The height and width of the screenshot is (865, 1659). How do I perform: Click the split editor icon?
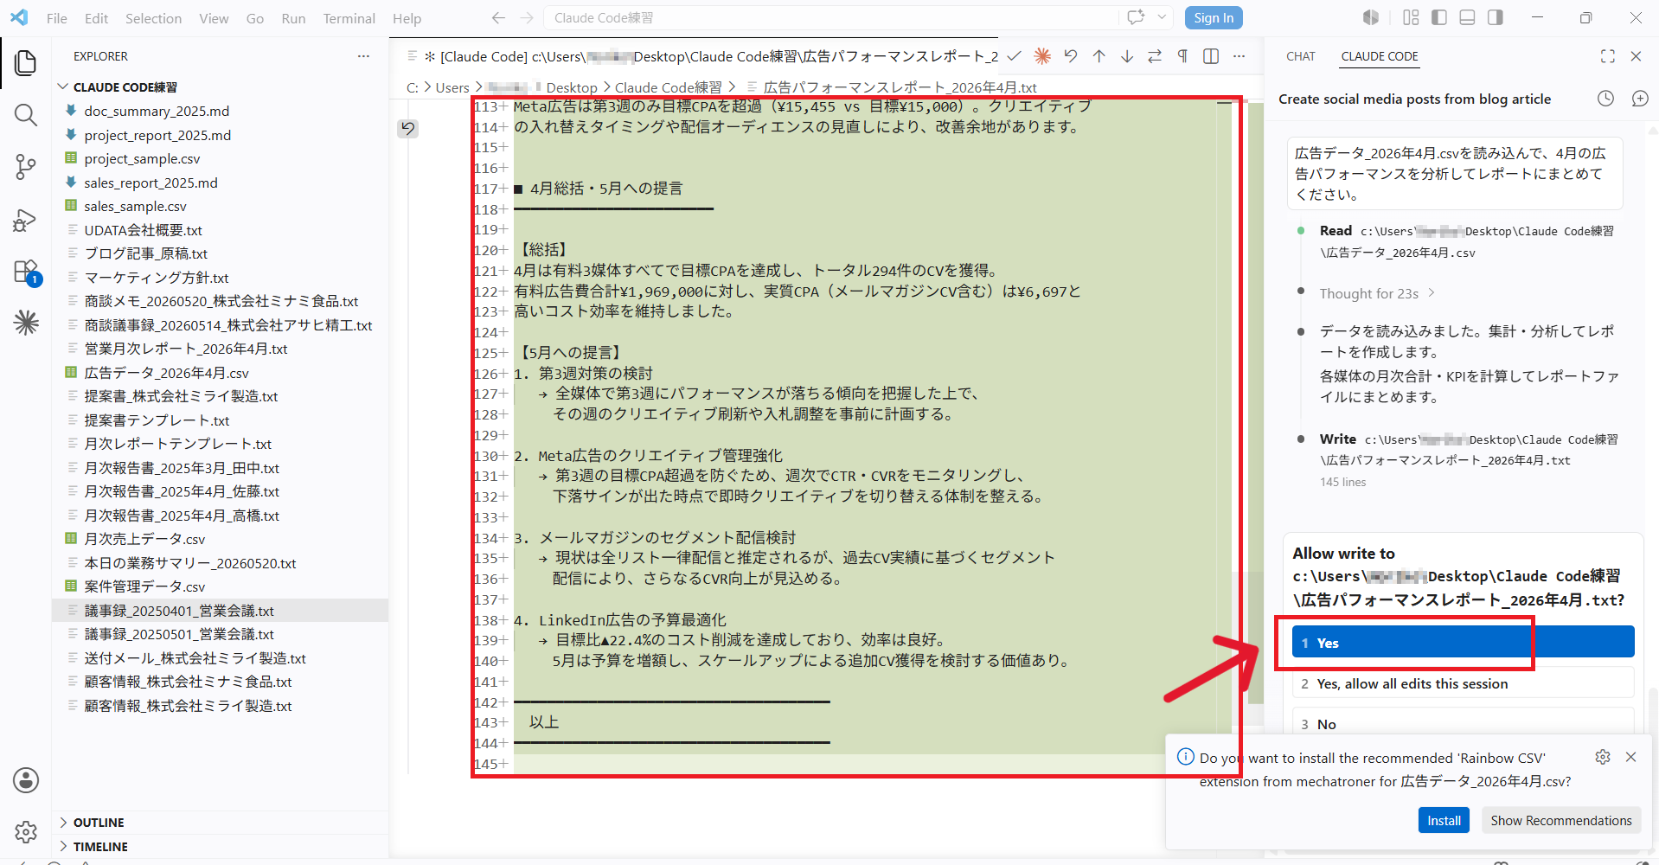click(x=1211, y=56)
